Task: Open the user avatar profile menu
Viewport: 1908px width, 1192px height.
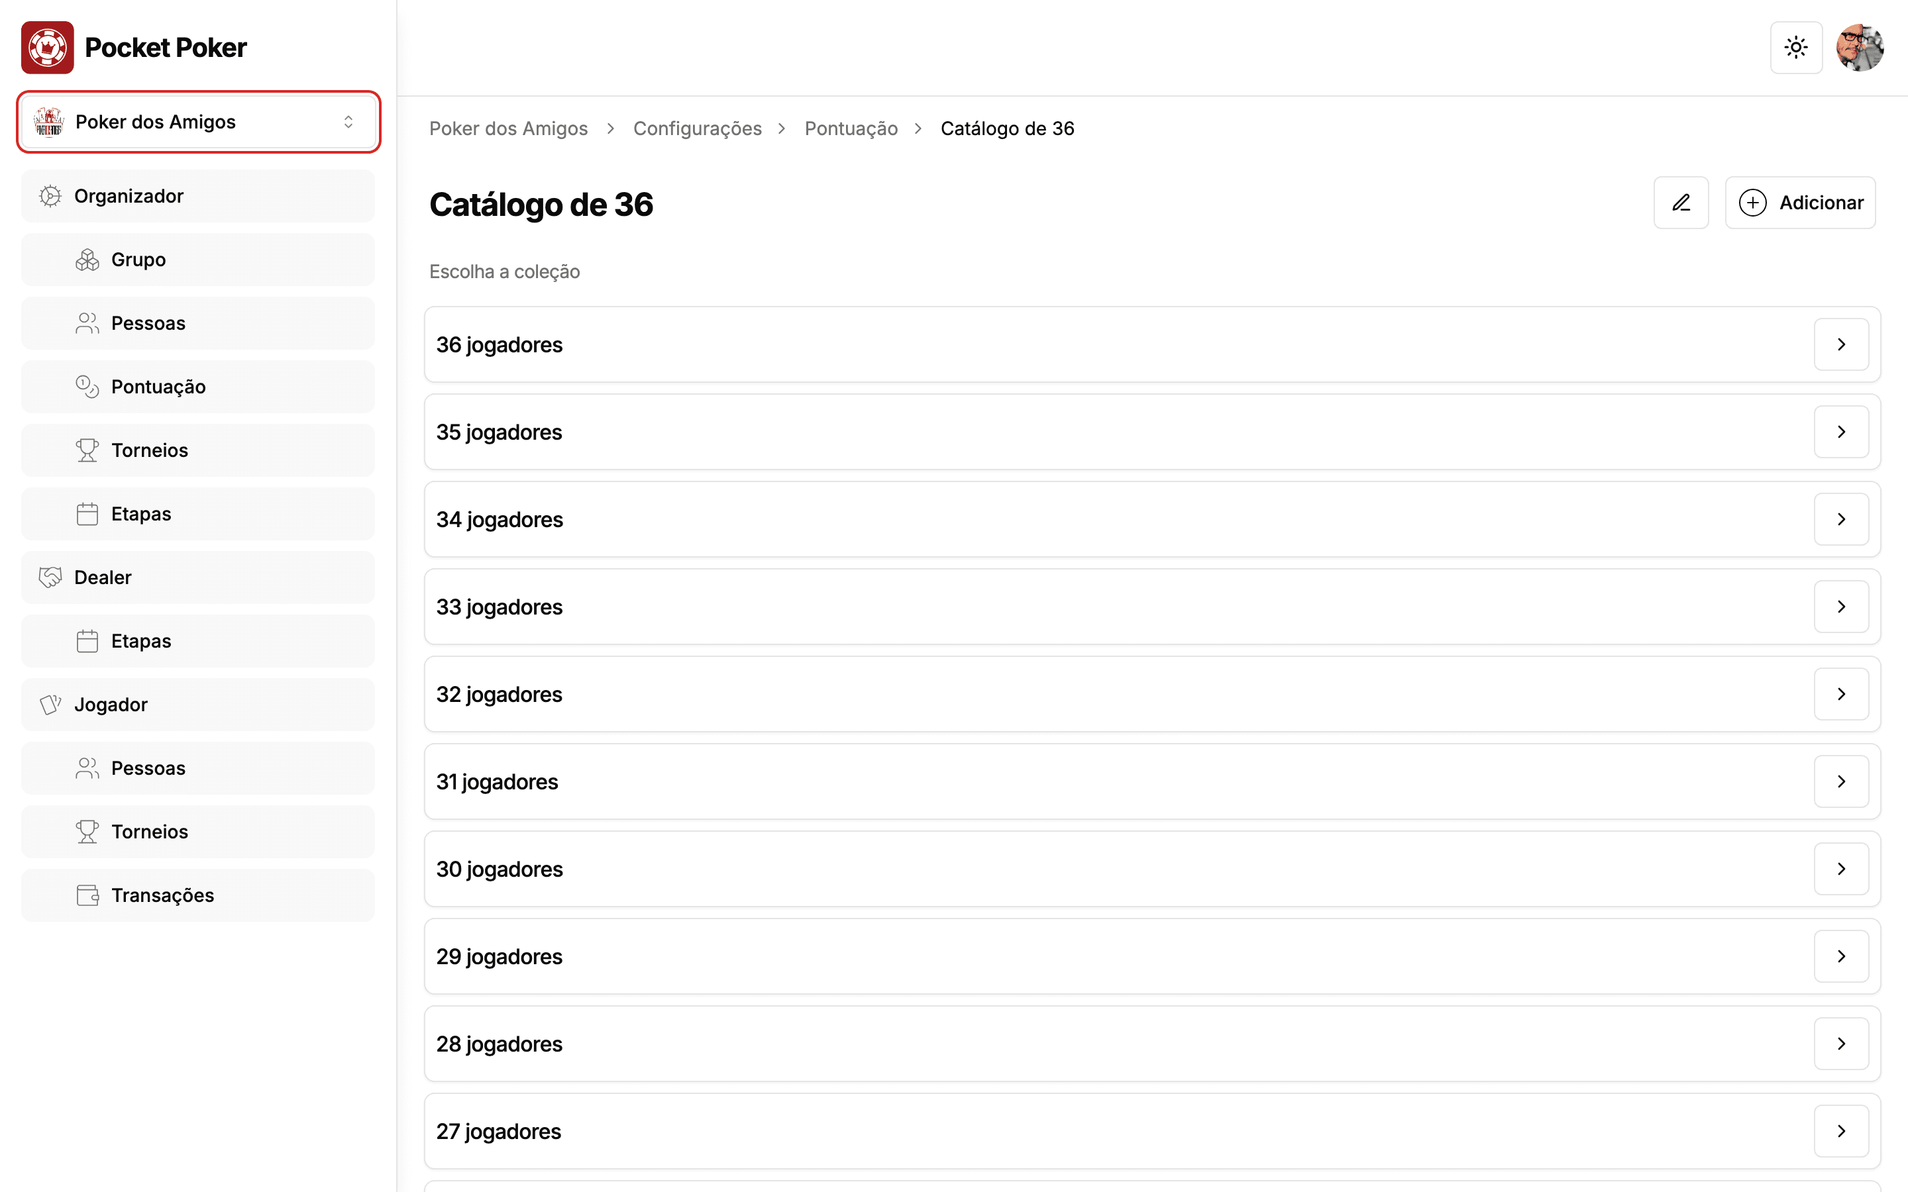Action: pos(1860,47)
